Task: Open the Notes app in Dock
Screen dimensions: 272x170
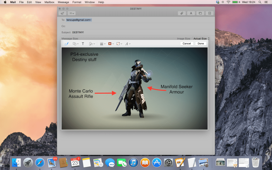Action: [87, 163]
